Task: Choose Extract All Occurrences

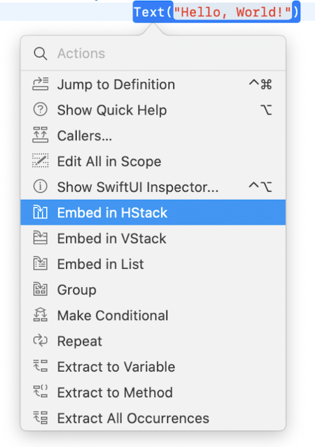Action: pyautogui.click(x=153, y=418)
